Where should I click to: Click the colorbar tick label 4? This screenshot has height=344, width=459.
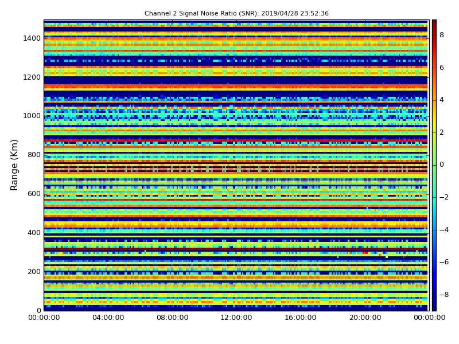point(442,100)
